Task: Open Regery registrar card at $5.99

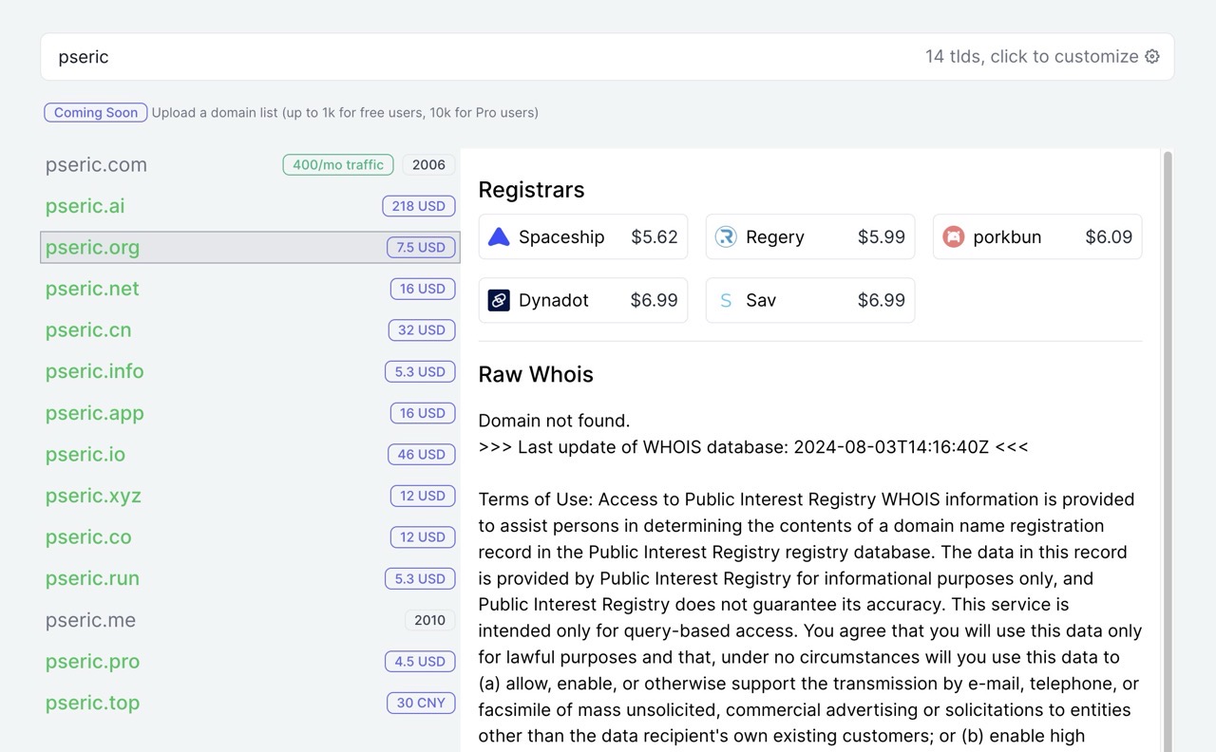Action: coord(810,237)
